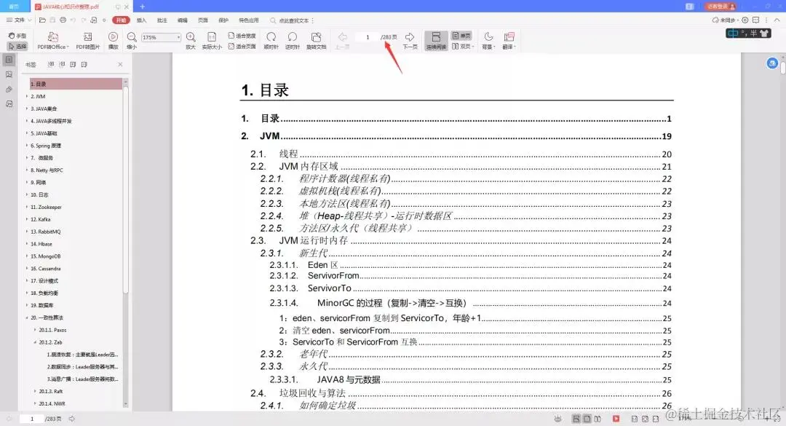This screenshot has width=786, height=426.
Task: Open the Translate tool (翻译)
Action: (507, 40)
